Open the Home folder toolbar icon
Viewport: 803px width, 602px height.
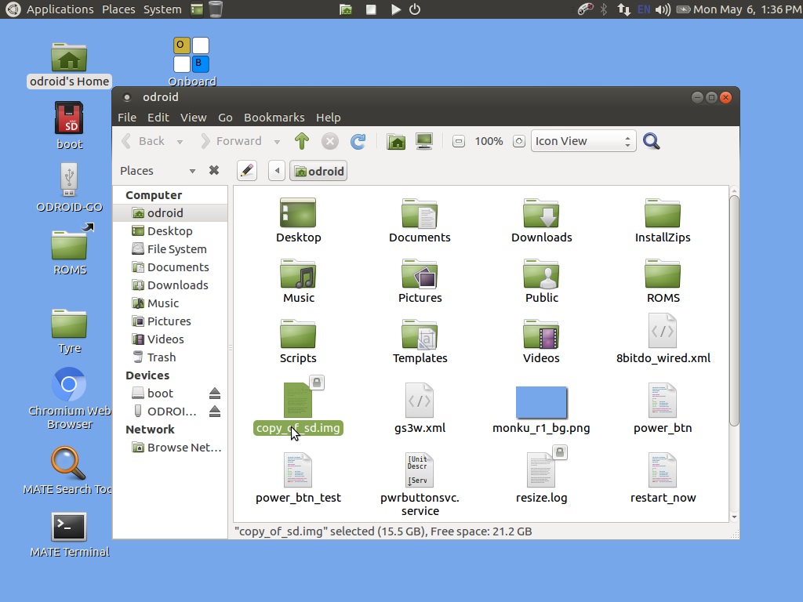pos(397,141)
